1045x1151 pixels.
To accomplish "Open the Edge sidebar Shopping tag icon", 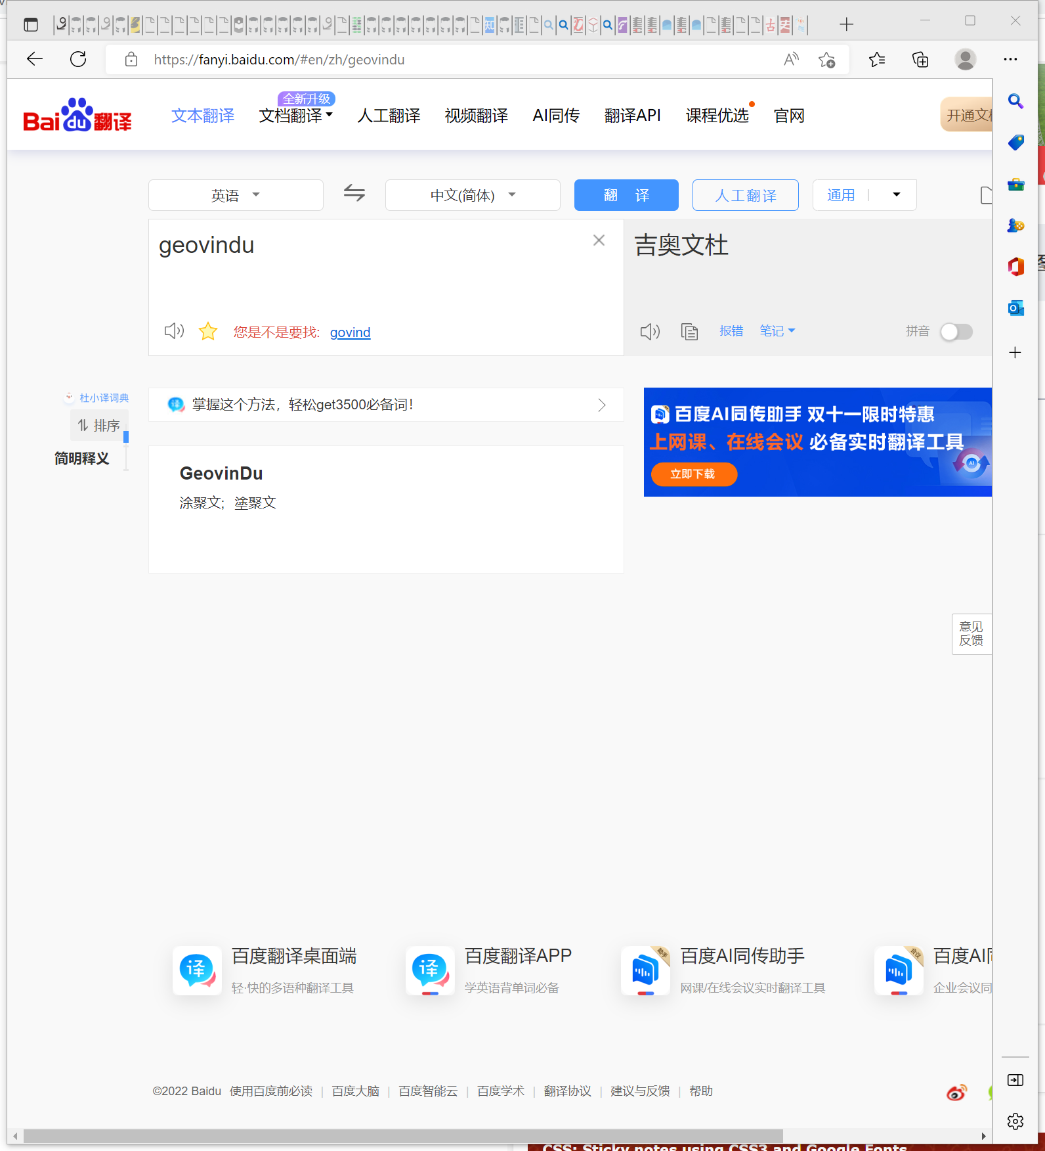I will (x=1015, y=143).
